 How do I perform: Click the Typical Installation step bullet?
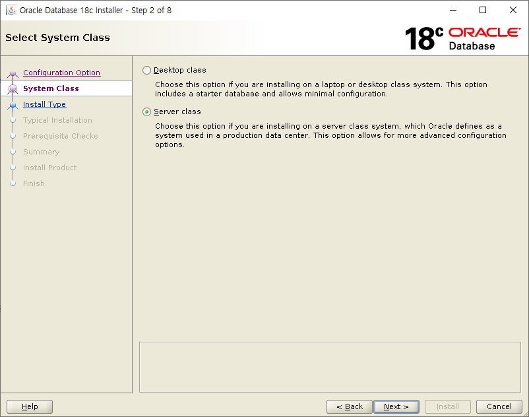pos(13,120)
